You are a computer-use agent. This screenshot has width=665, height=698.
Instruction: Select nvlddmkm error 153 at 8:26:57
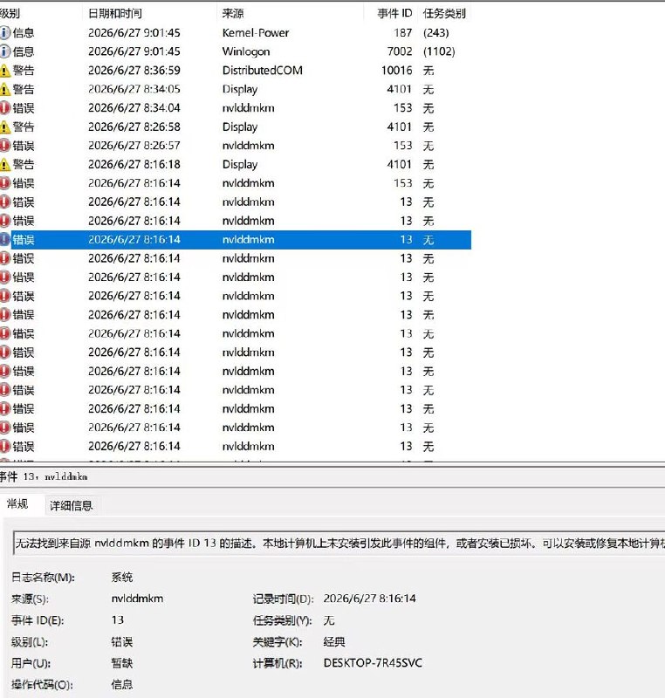point(236,146)
